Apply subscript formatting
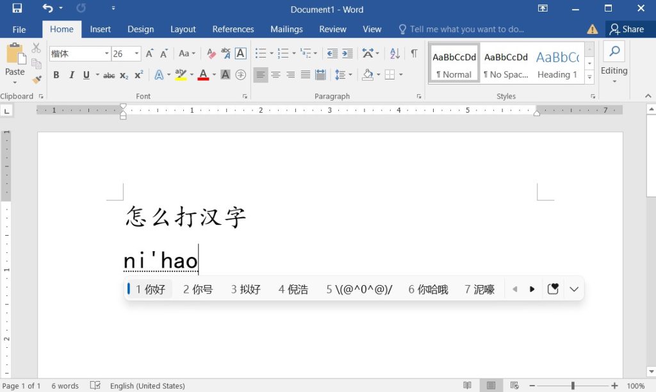656x392 pixels. (x=124, y=75)
